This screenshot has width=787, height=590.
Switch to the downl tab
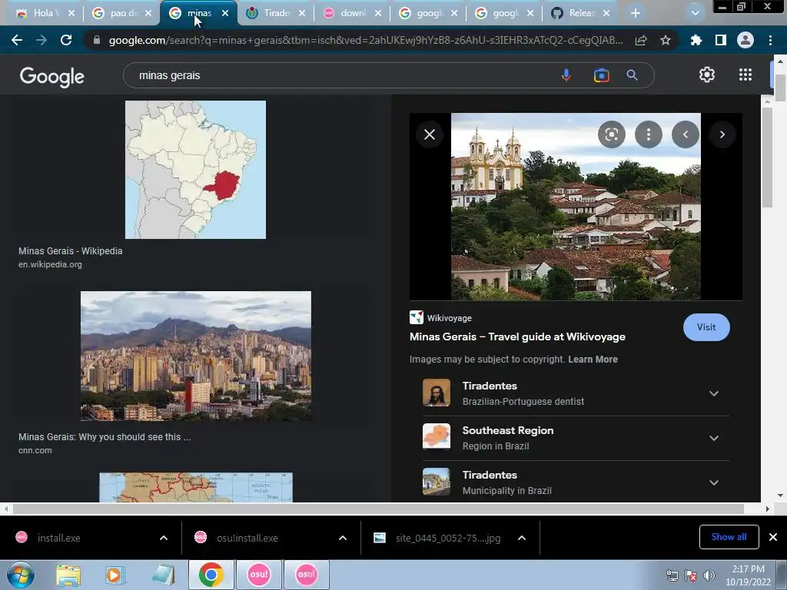coord(352,14)
